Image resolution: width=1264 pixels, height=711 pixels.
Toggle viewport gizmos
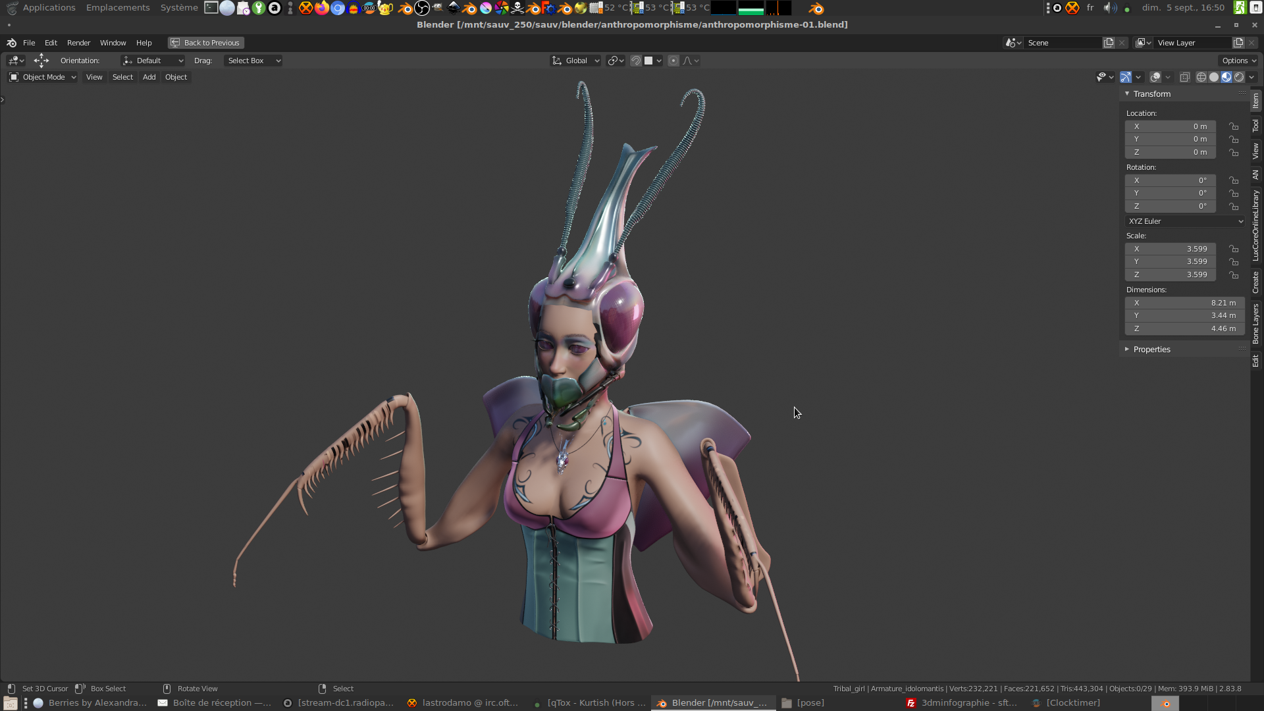click(x=1126, y=77)
